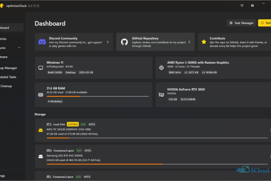Click chevron on Discord Community card
The height and width of the screenshot is (181, 271).
(108, 42)
